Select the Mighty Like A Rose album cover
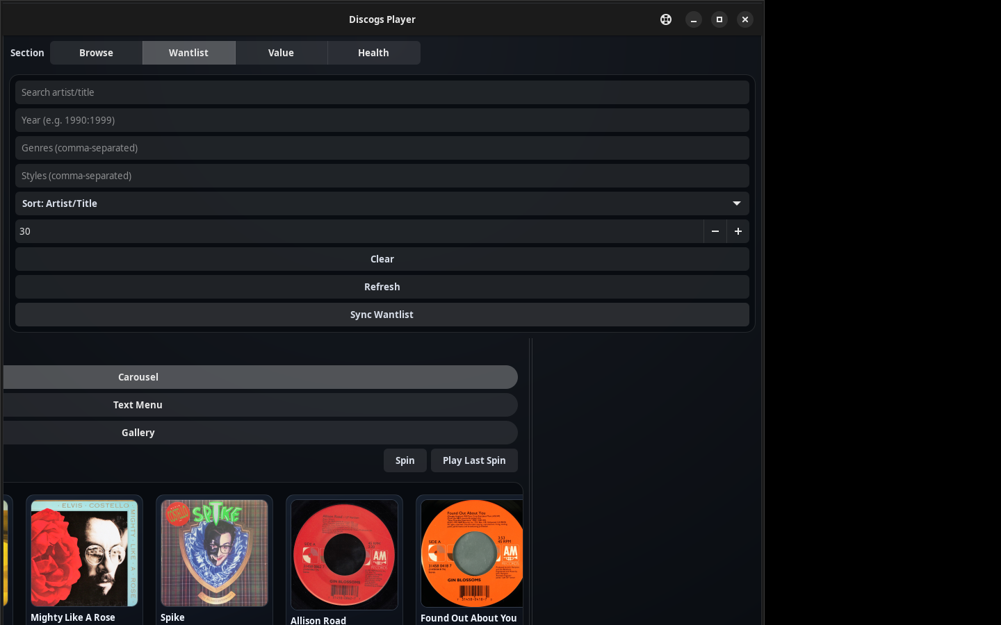This screenshot has height=625, width=1001. coord(84,553)
